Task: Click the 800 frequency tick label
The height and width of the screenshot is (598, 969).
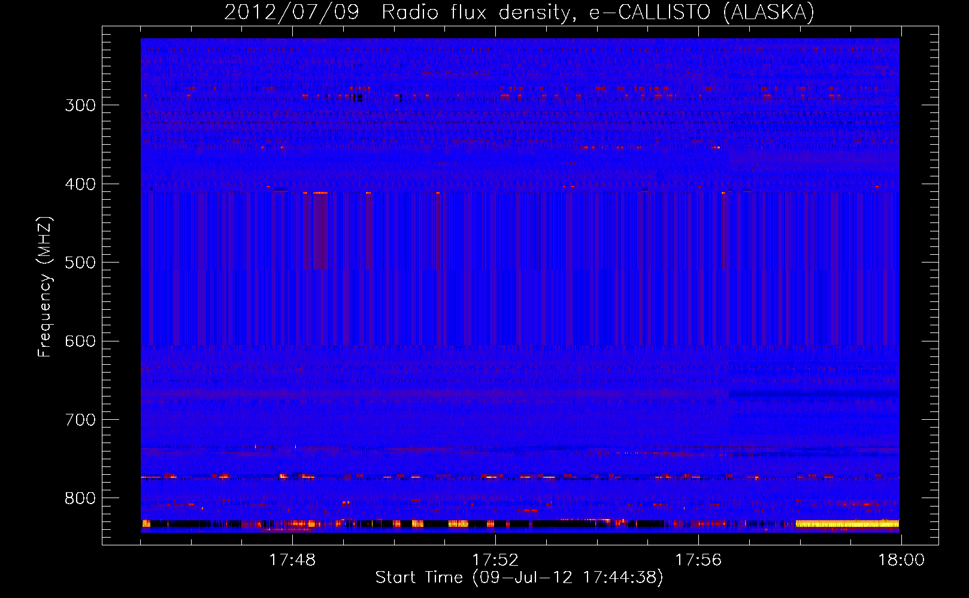Action: pyautogui.click(x=80, y=498)
